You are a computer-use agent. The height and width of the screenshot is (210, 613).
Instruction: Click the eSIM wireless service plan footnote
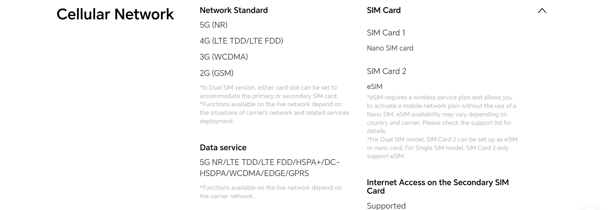pyautogui.click(x=441, y=114)
